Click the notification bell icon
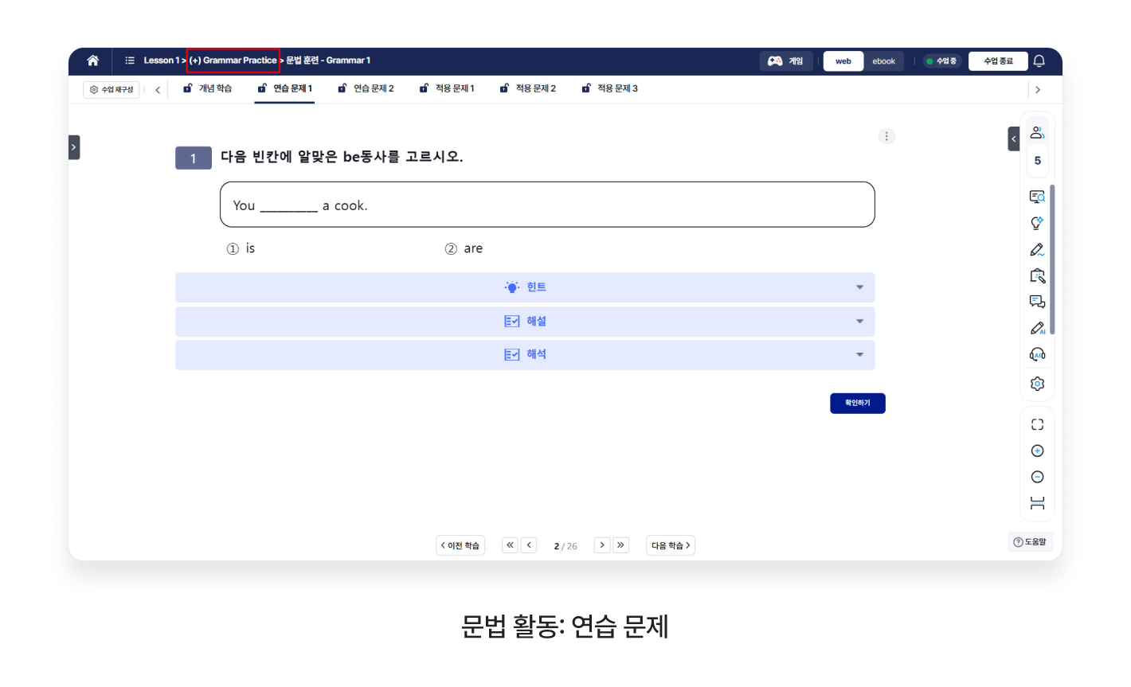This screenshot has width=1131, height=687. [1039, 61]
